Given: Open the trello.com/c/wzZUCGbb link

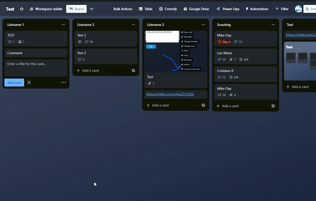Looking at the screenshot, I should point(170,94).
